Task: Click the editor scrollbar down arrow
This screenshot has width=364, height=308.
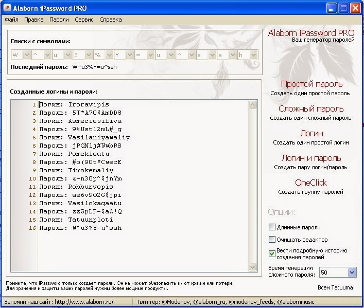Action: point(252,267)
